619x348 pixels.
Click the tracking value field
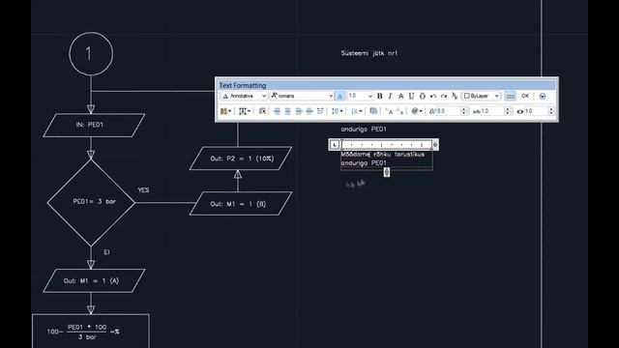492,111
